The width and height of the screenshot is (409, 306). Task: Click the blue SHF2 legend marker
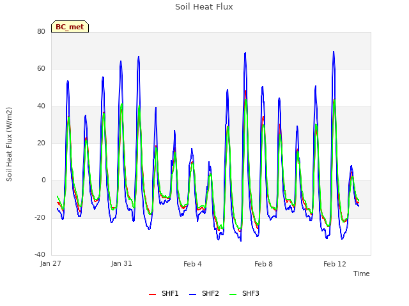pyautogui.click(x=192, y=295)
